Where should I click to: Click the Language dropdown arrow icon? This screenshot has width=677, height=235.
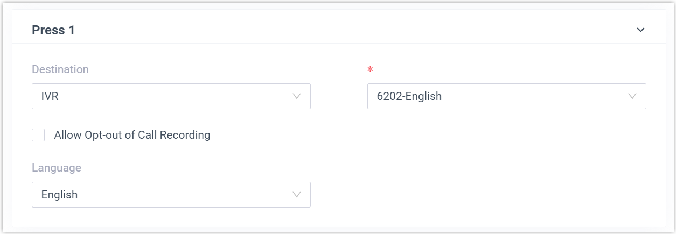[296, 195]
